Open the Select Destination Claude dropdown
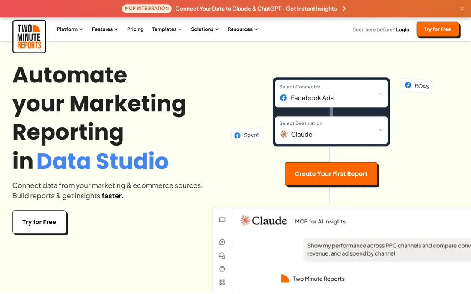471x294 pixels. coord(331,130)
